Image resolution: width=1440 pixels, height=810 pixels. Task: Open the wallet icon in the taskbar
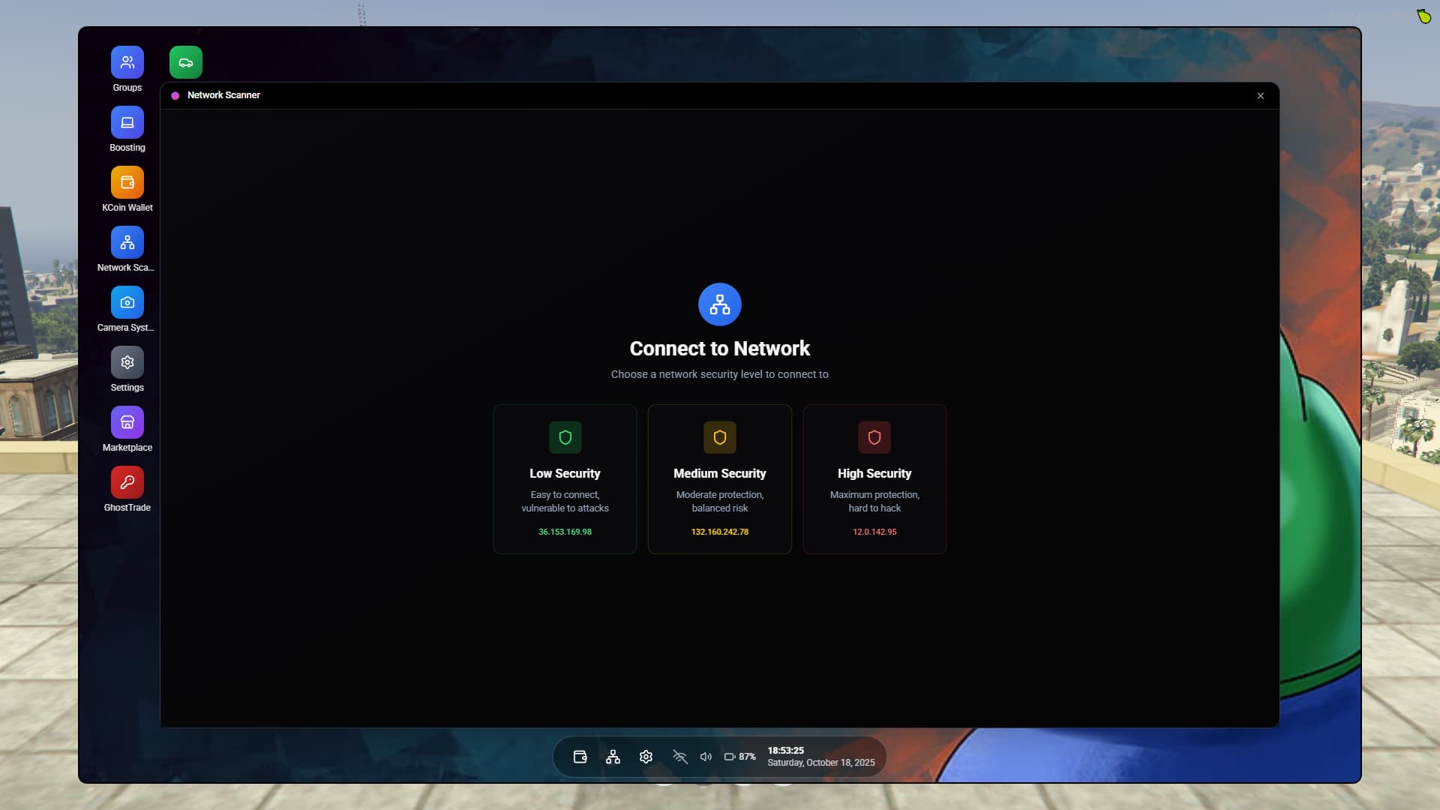[x=579, y=757]
